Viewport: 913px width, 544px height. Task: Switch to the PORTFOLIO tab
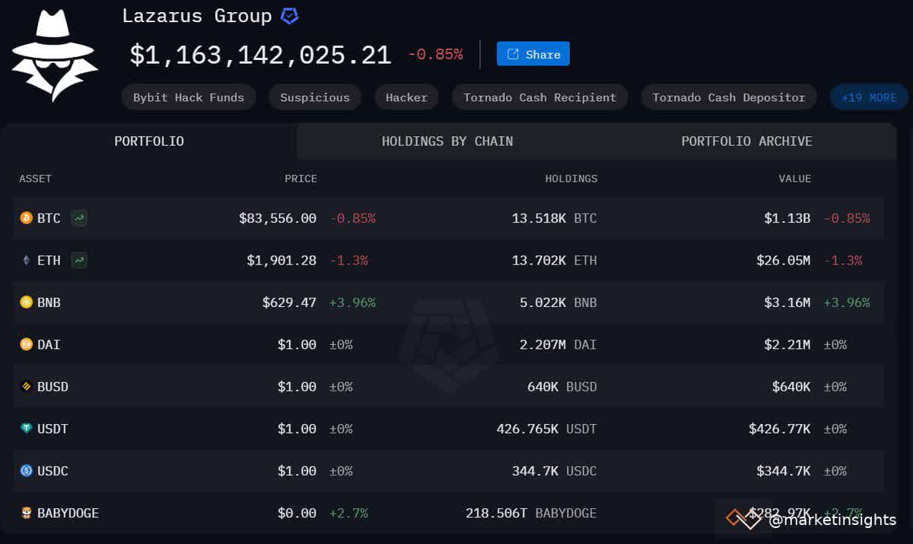tap(149, 141)
